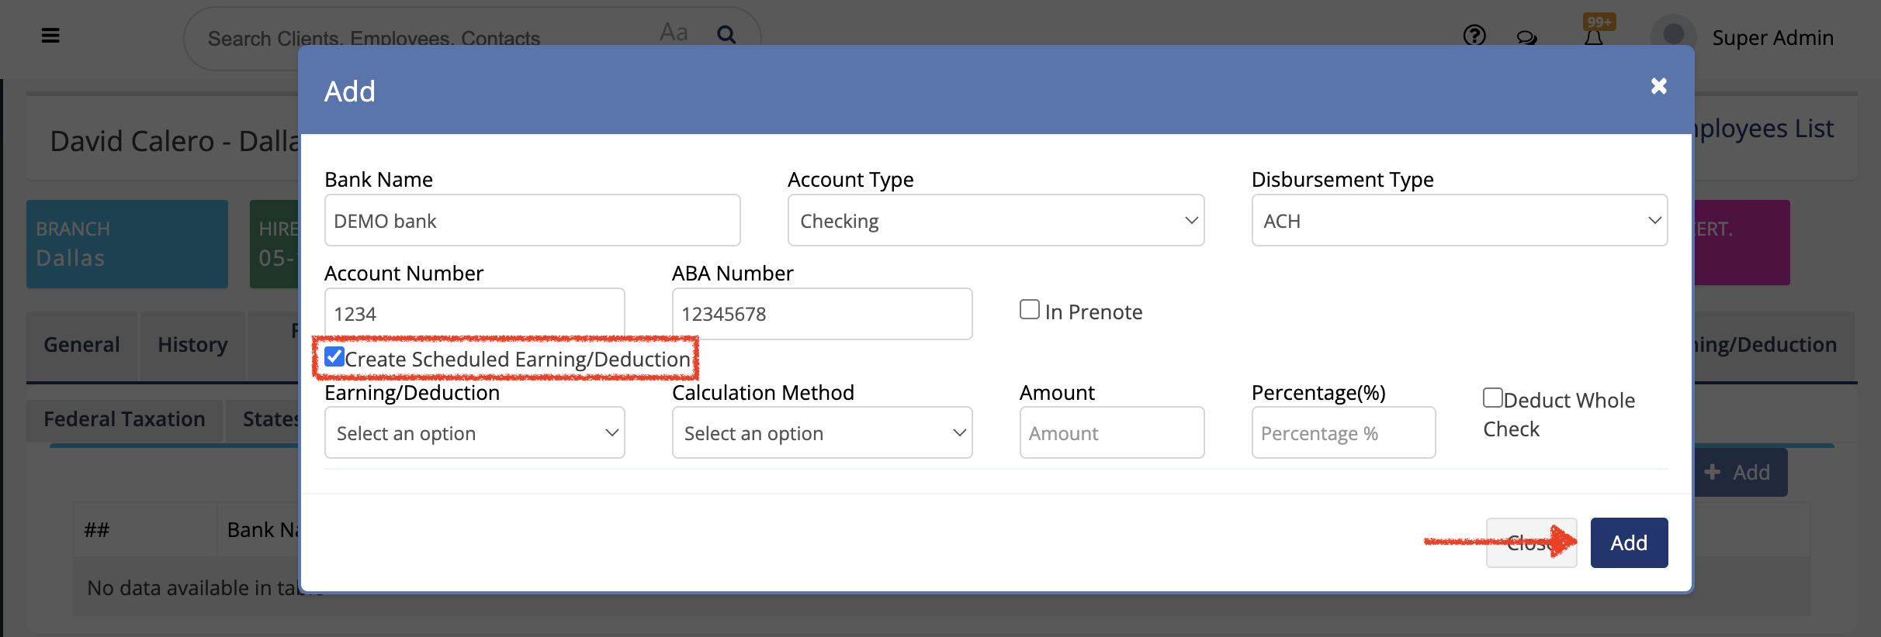Switch to the General tab
The width and height of the screenshot is (1881, 637).
click(x=81, y=345)
